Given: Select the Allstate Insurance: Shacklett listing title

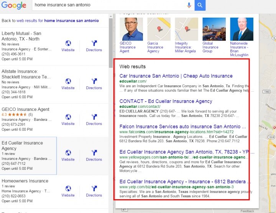Looking at the screenshot, I should click(26, 74).
